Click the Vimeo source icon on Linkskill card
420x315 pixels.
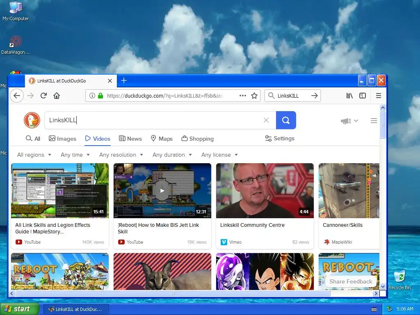pos(224,242)
